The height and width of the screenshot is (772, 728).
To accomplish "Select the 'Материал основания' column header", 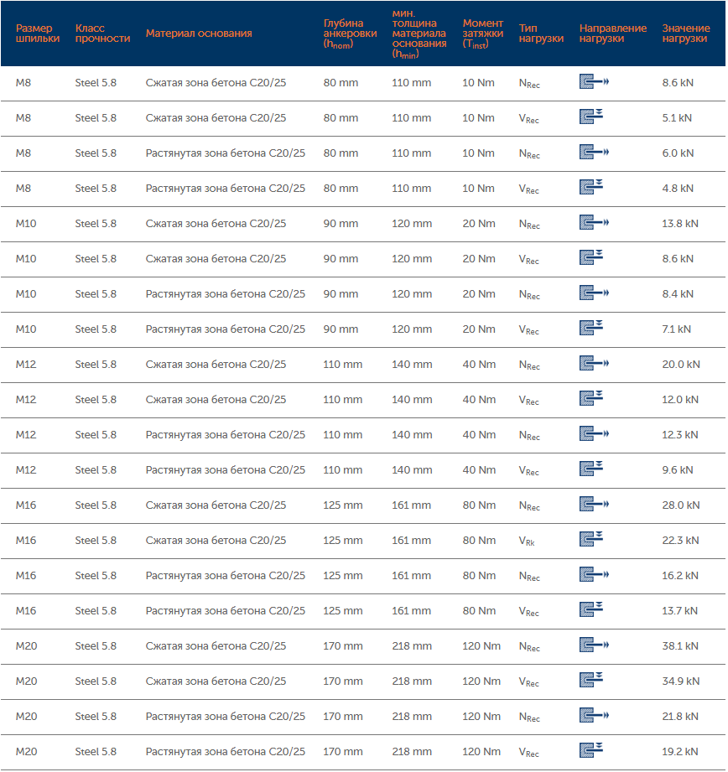I will coord(199,34).
